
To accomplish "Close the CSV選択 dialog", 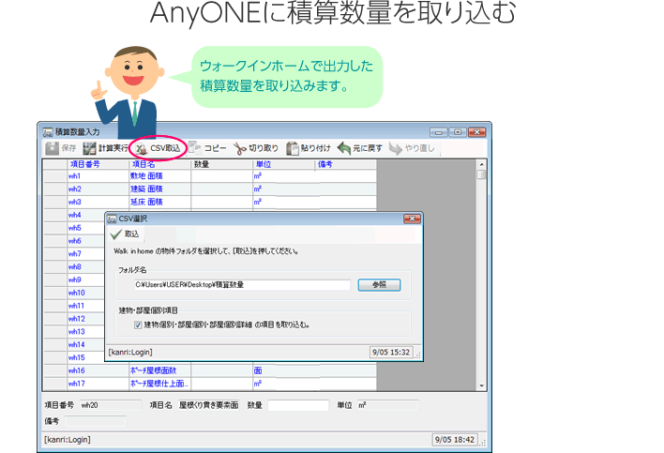I will (x=412, y=219).
